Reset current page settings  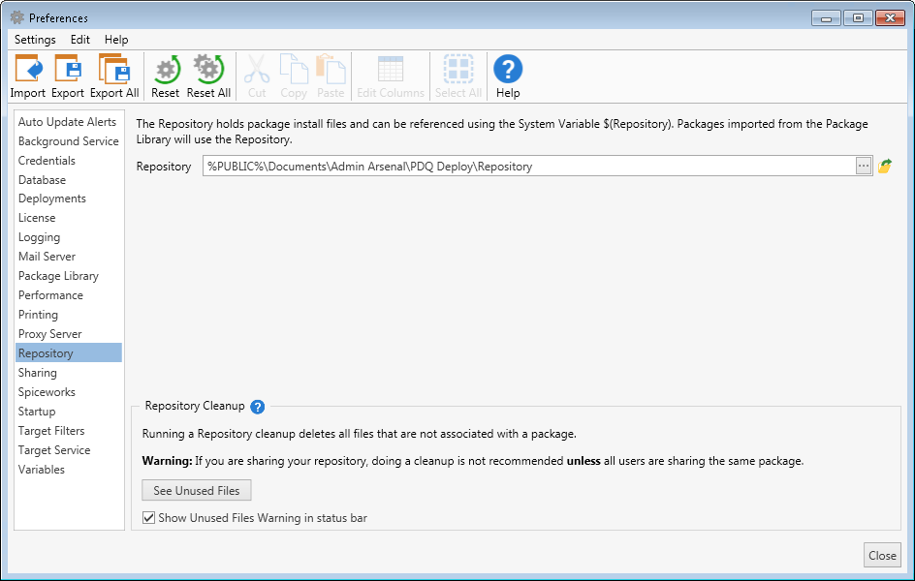click(166, 76)
